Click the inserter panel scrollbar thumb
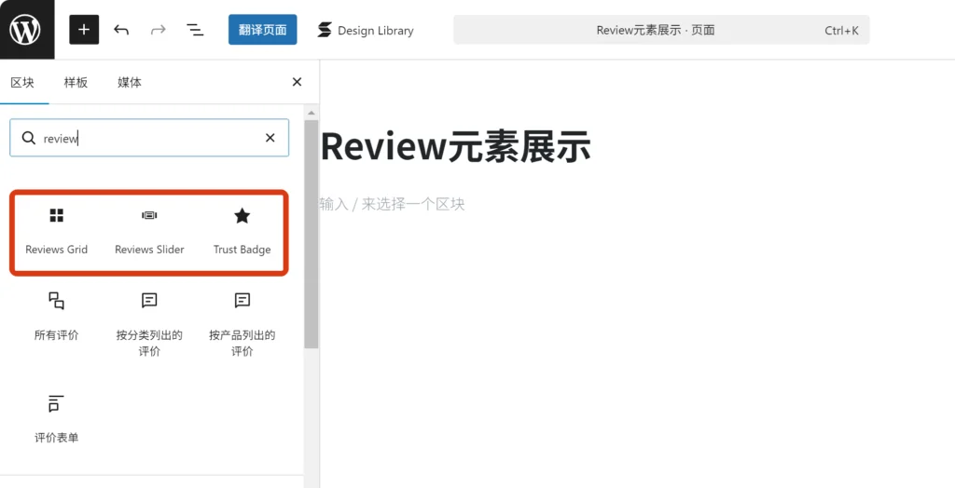 click(311, 235)
